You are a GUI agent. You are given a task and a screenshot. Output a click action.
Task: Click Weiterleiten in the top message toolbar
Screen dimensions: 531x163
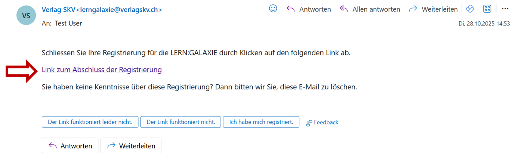coord(433,9)
